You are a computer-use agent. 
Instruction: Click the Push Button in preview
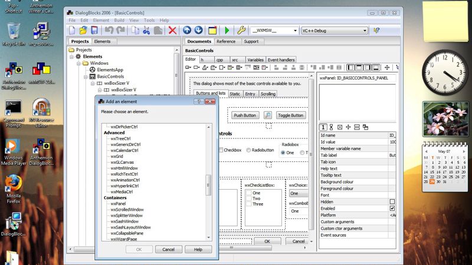point(245,115)
